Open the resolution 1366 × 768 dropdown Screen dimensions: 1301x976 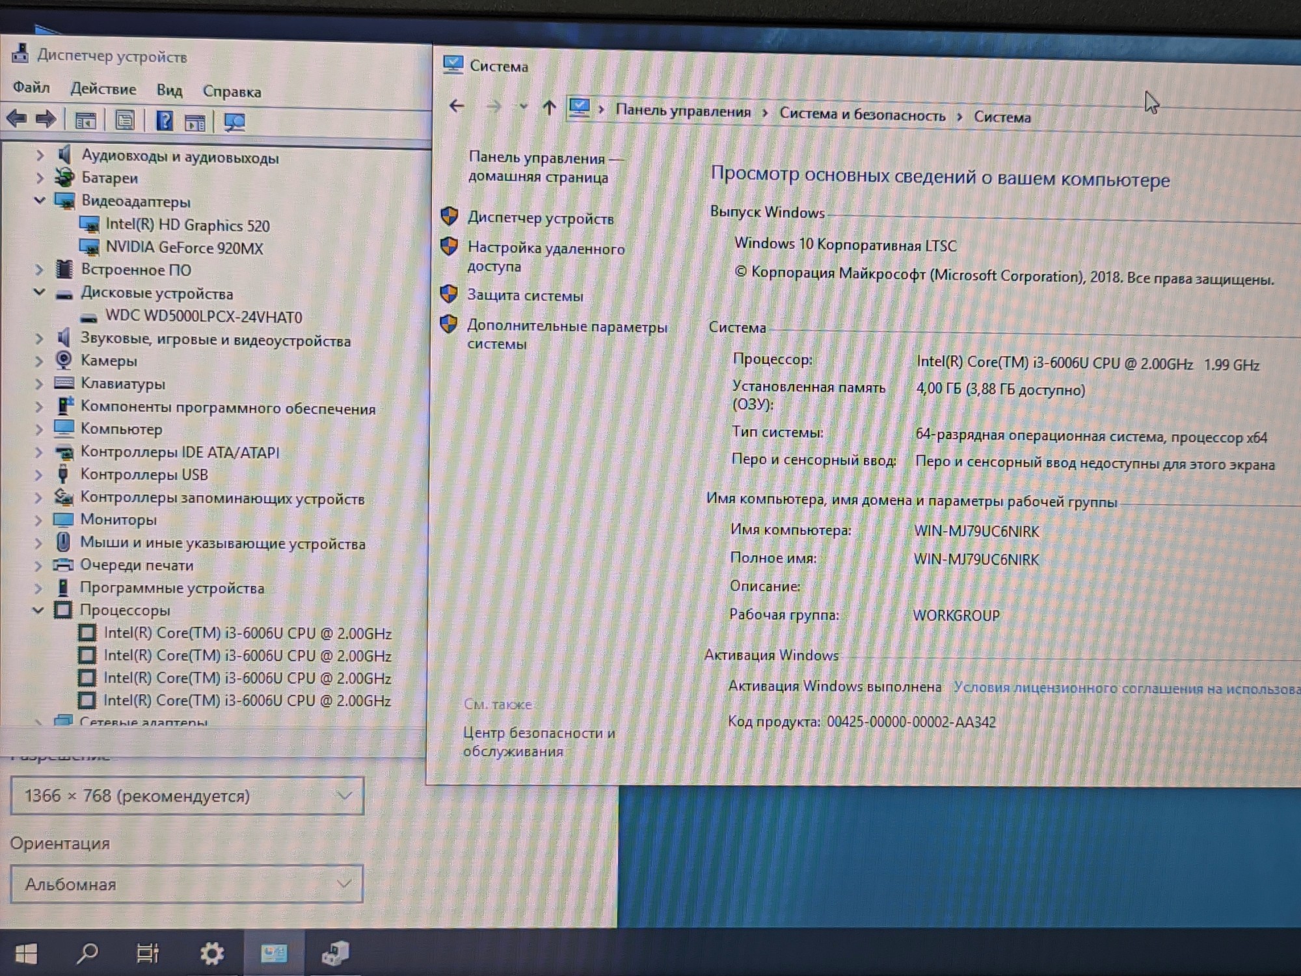(x=187, y=795)
